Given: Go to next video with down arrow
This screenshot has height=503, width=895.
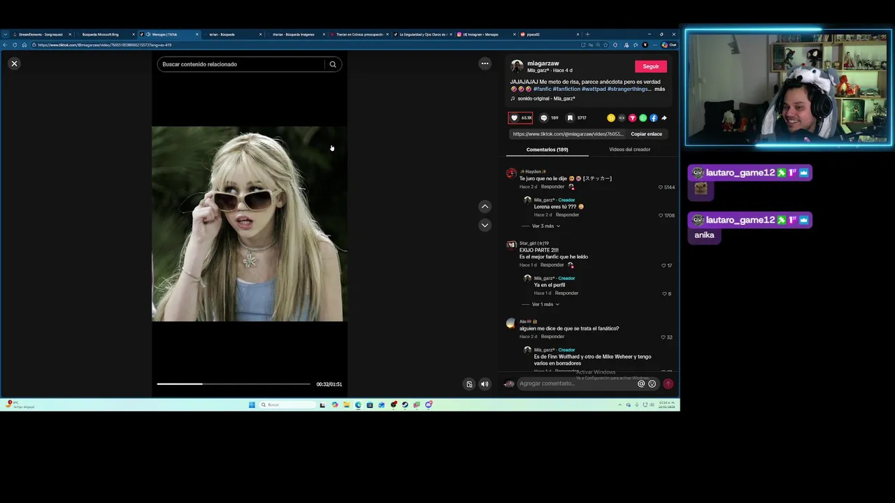Looking at the screenshot, I should click(x=485, y=225).
